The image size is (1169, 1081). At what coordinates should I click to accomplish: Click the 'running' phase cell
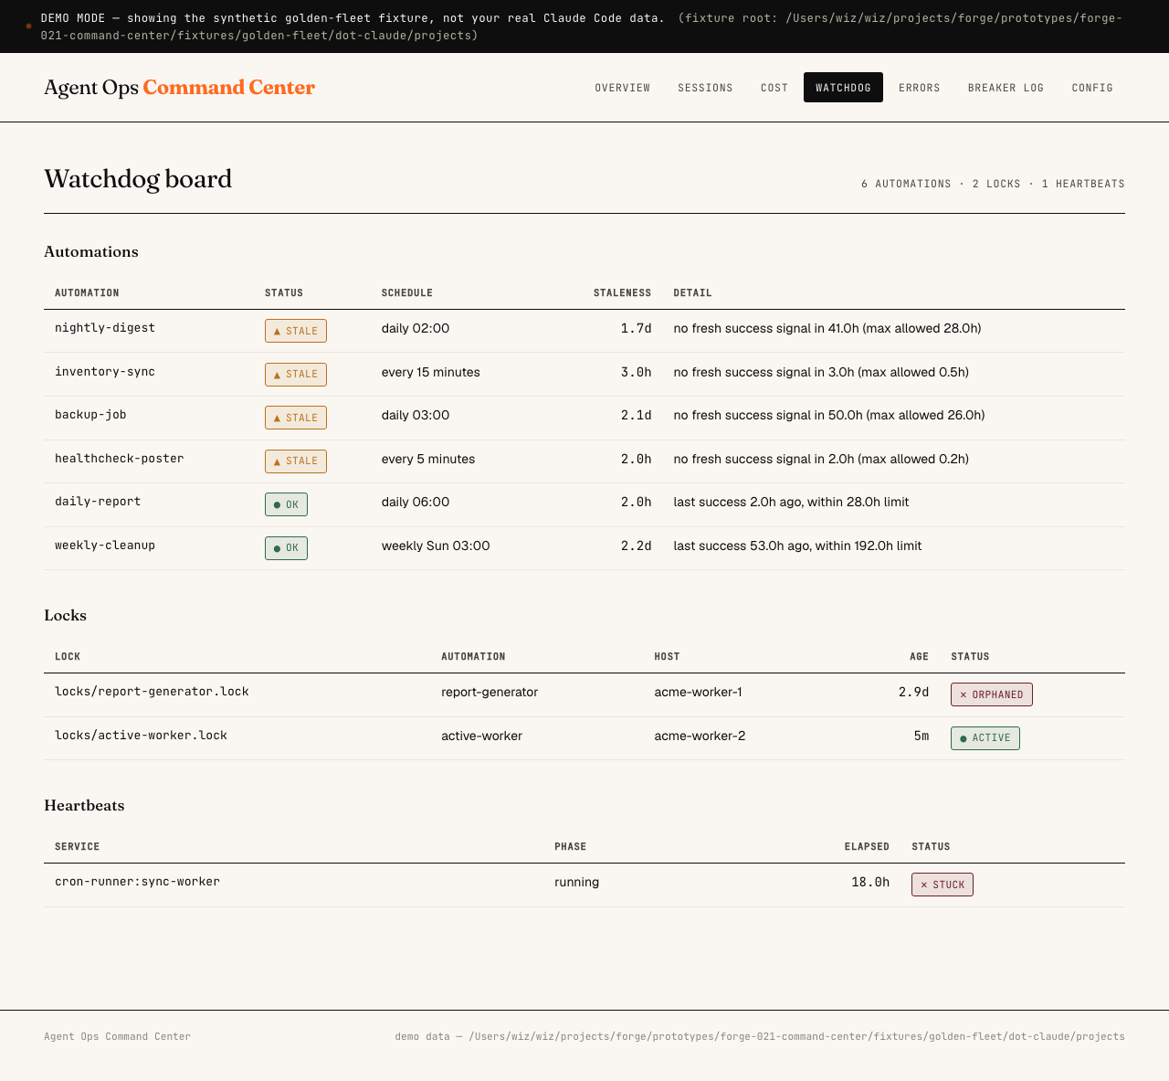[x=577, y=882]
